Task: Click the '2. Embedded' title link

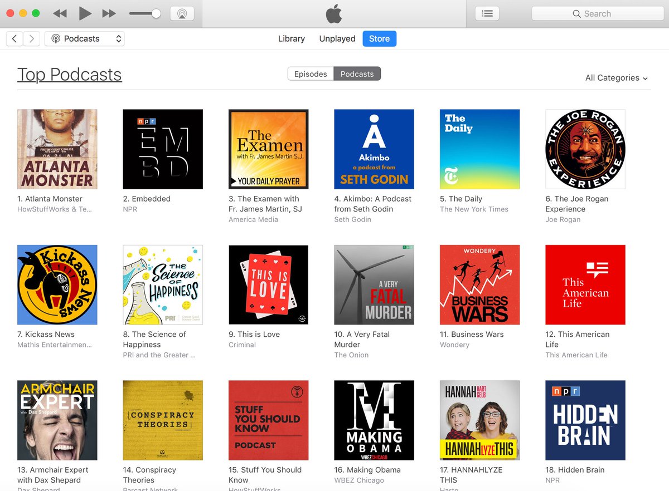Action: tap(147, 199)
